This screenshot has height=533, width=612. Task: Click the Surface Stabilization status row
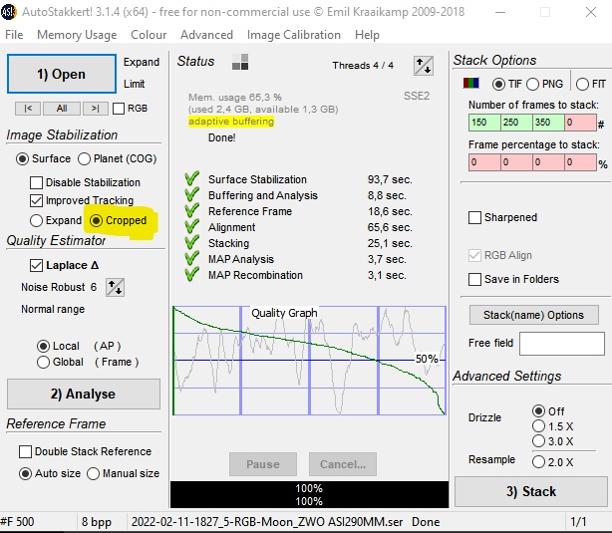tap(299, 179)
